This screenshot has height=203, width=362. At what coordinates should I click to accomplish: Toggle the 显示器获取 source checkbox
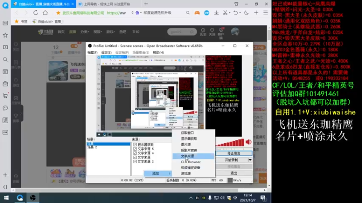135,145
